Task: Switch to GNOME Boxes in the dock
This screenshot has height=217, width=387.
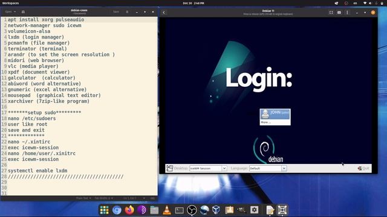Action: [x=282, y=210]
